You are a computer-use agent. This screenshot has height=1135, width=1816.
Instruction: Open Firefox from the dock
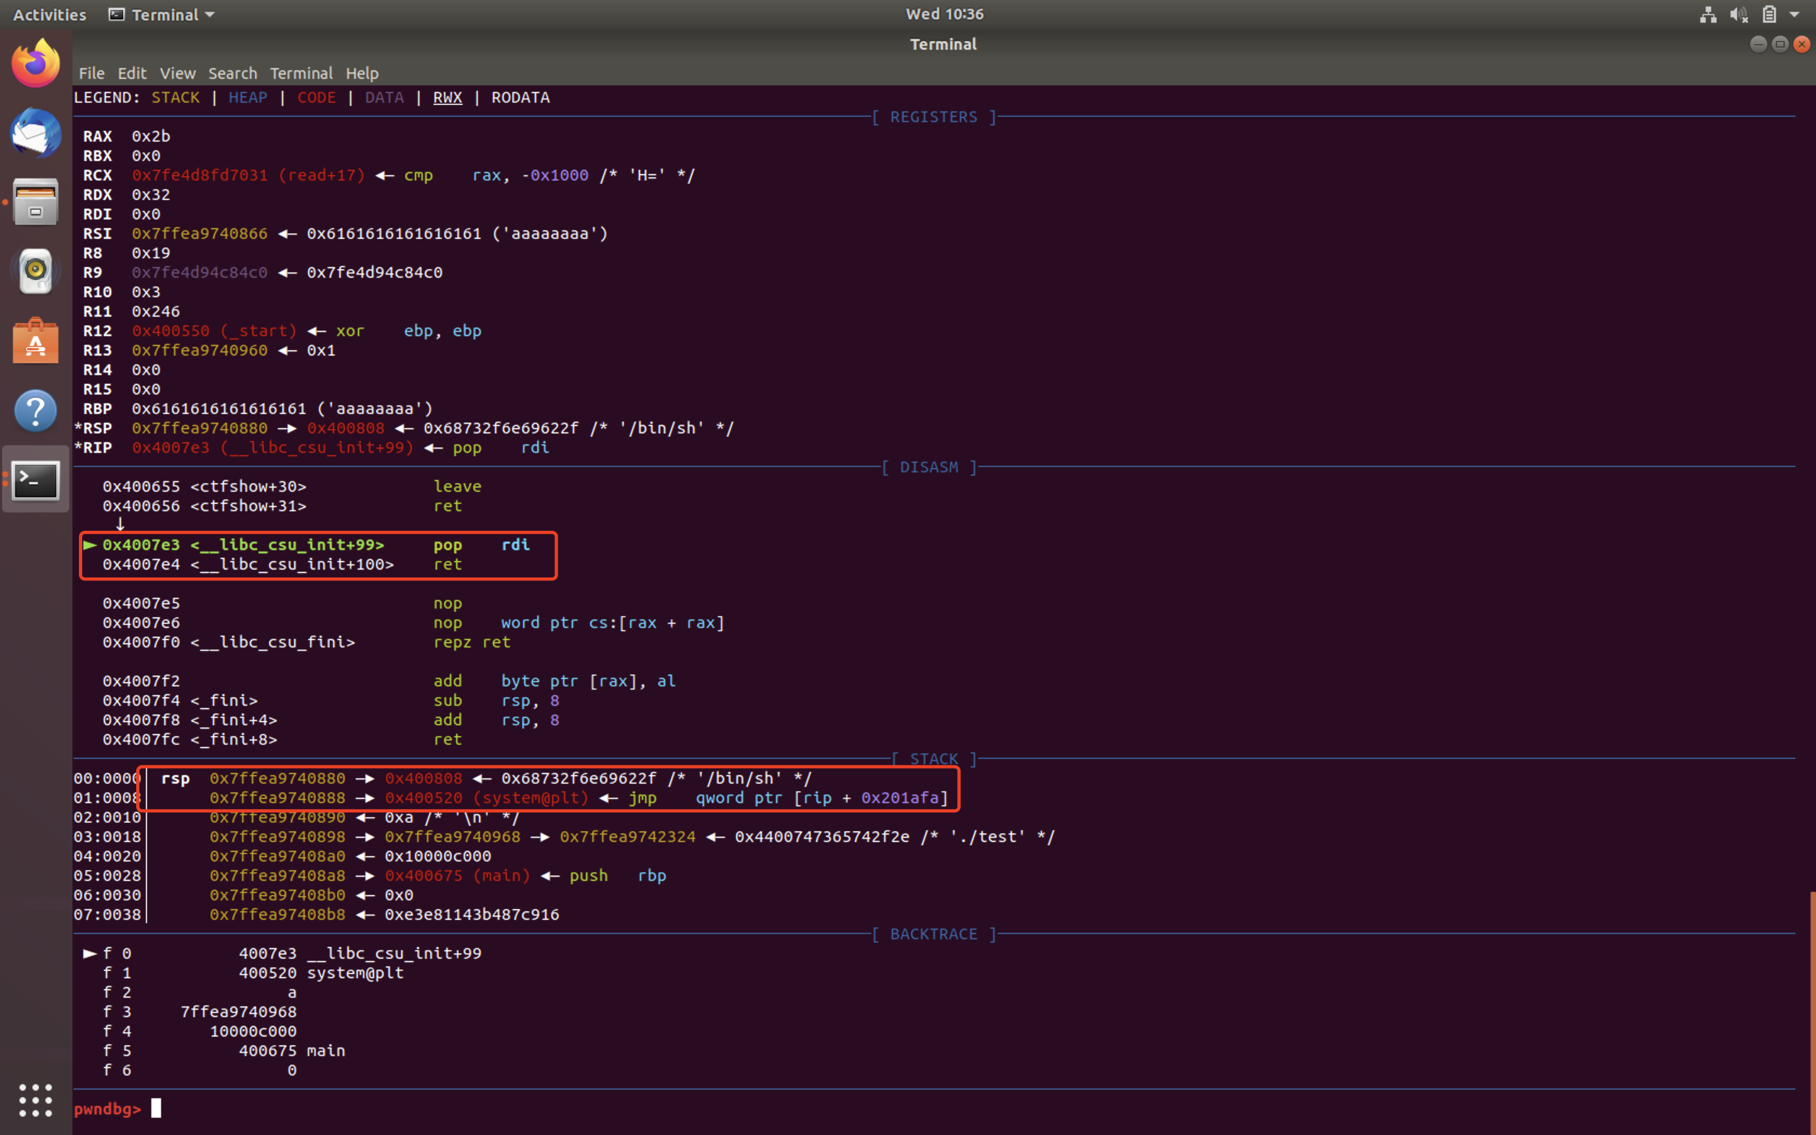[x=35, y=64]
